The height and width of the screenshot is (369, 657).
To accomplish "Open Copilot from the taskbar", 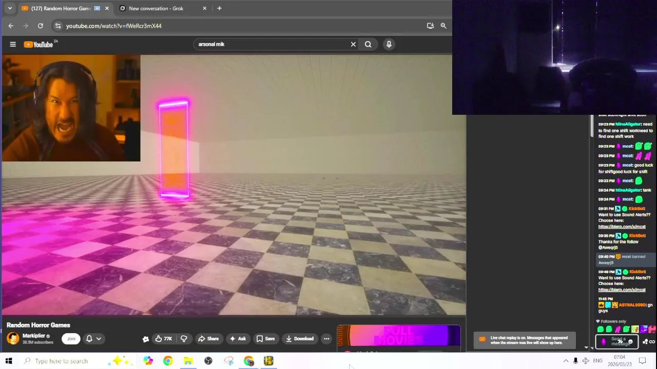I will coord(148,361).
